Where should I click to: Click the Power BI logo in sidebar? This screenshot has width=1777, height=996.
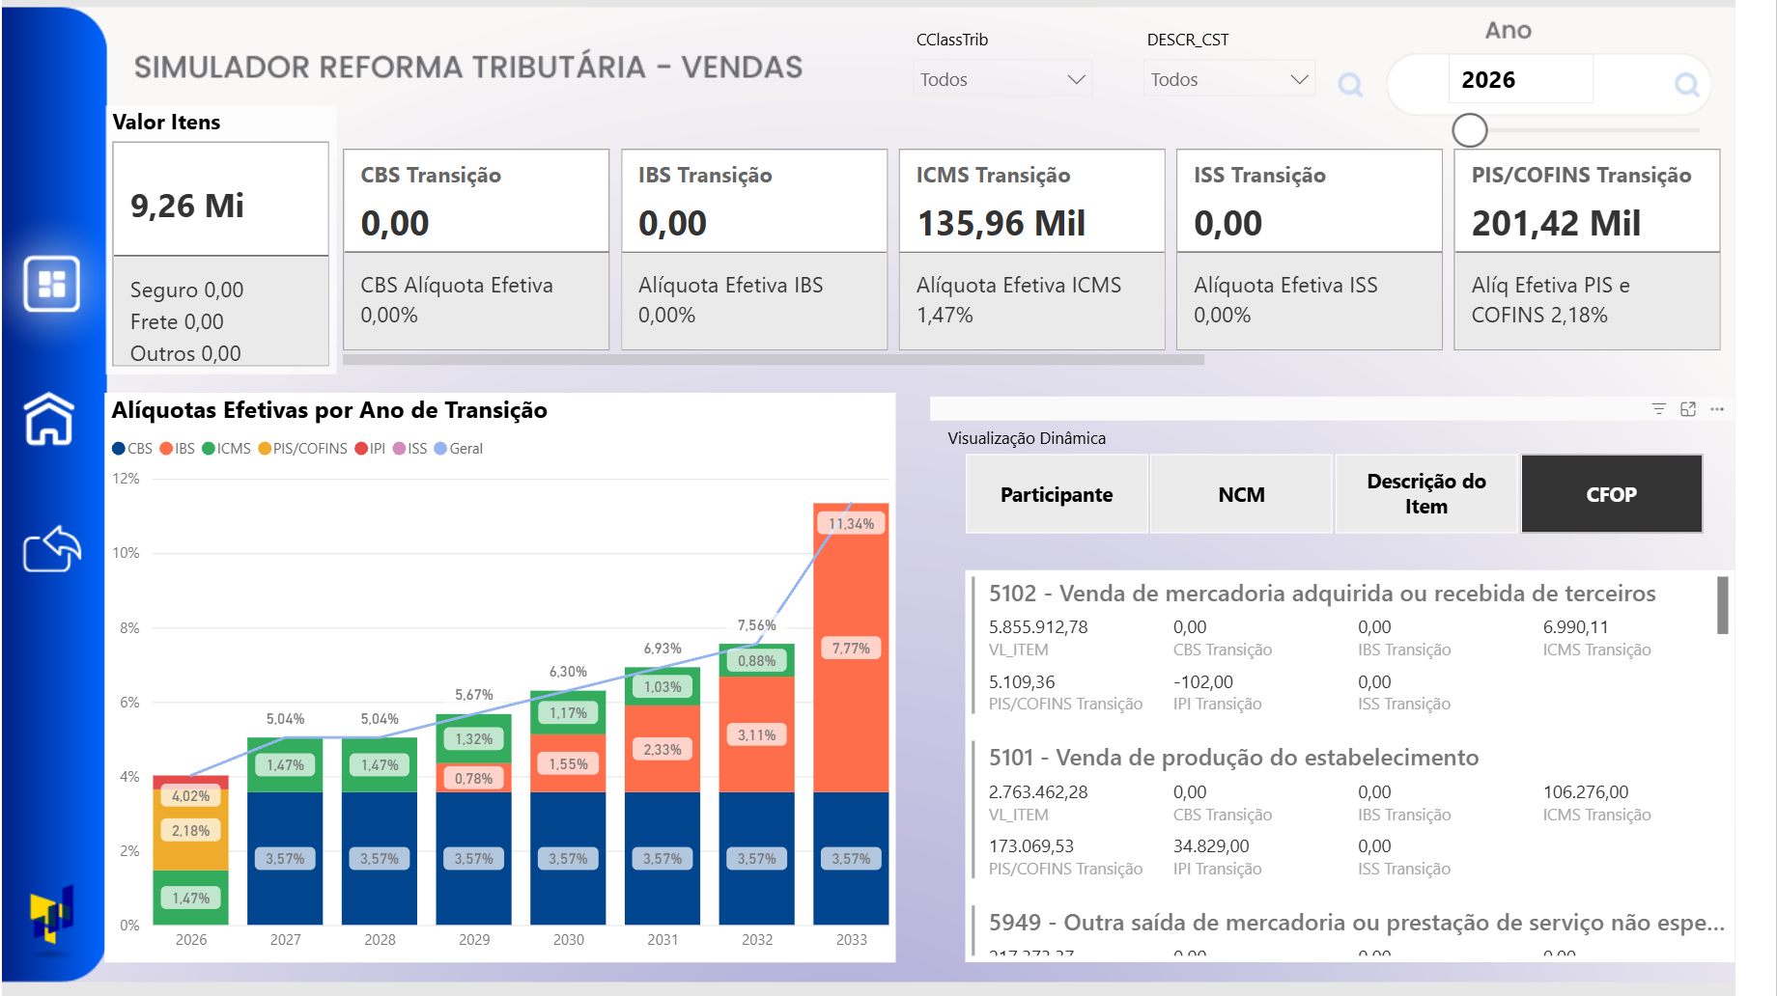[52, 915]
